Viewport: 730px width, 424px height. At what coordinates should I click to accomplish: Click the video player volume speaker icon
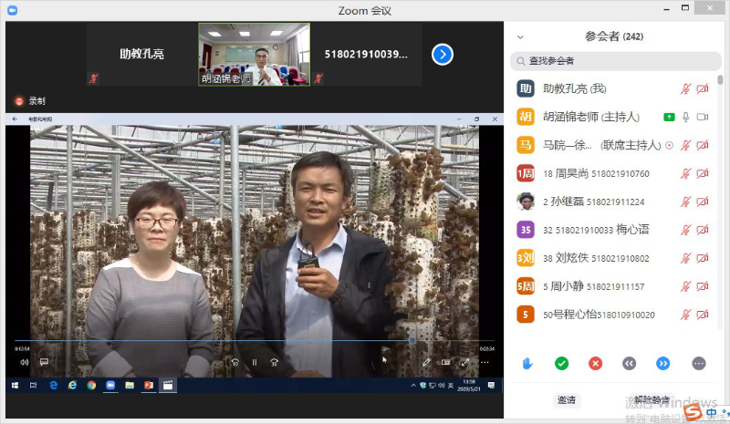(x=25, y=362)
